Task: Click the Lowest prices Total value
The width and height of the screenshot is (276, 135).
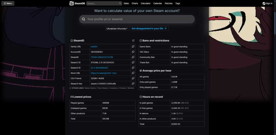Action: pyautogui.click(x=105, y=119)
